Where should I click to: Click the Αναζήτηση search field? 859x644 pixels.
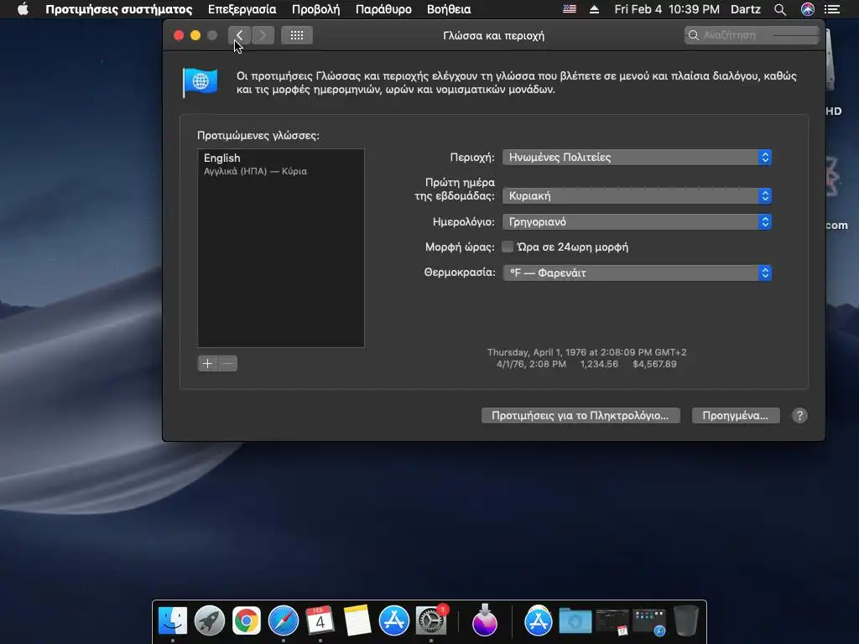coord(751,35)
